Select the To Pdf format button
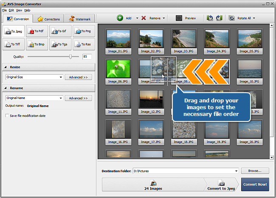 pyautogui.click(x=37, y=31)
